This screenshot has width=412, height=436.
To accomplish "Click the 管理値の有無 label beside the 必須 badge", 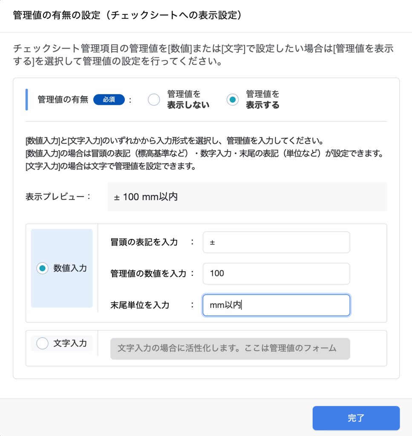I will tap(63, 100).
